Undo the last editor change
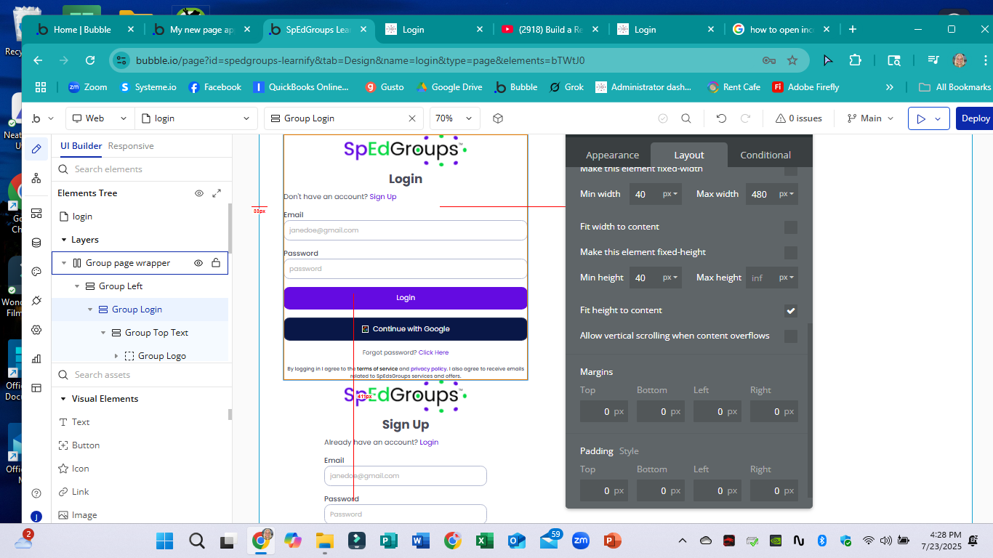The height and width of the screenshot is (558, 993). [x=721, y=118]
